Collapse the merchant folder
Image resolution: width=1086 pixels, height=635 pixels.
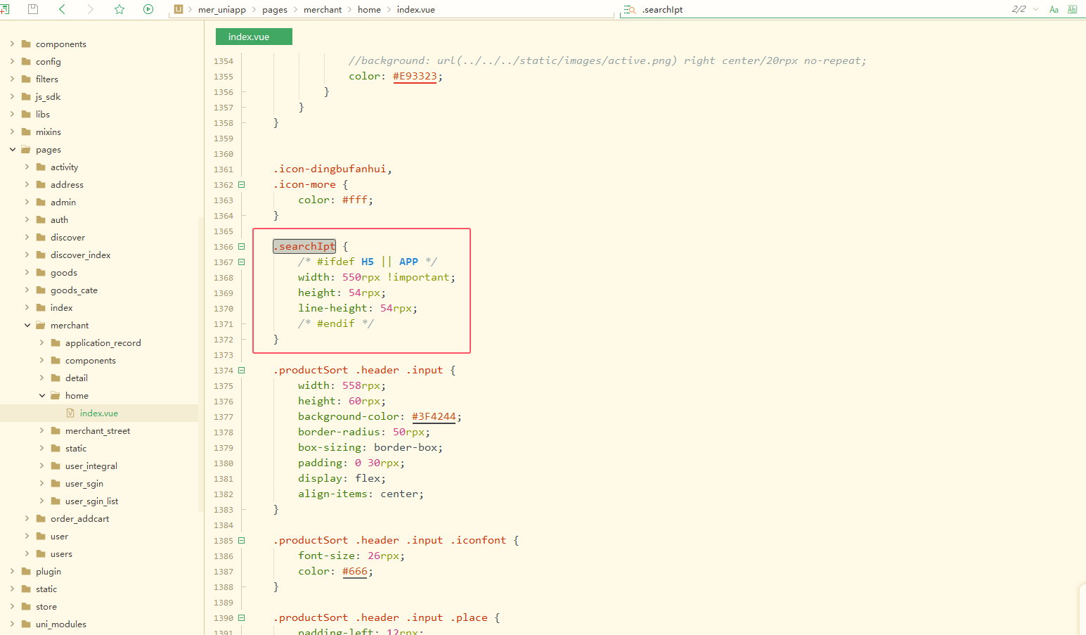(27, 325)
